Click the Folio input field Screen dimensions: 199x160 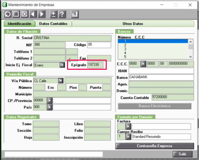98,130
